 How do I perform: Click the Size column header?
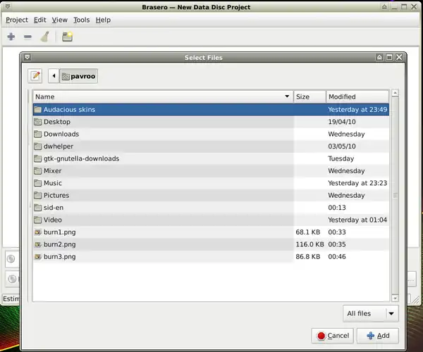click(x=309, y=96)
